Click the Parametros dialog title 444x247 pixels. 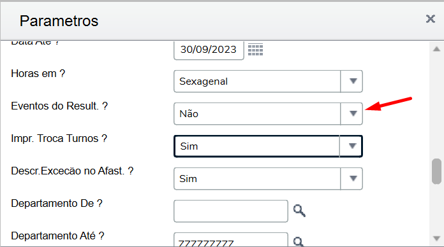coord(59,21)
